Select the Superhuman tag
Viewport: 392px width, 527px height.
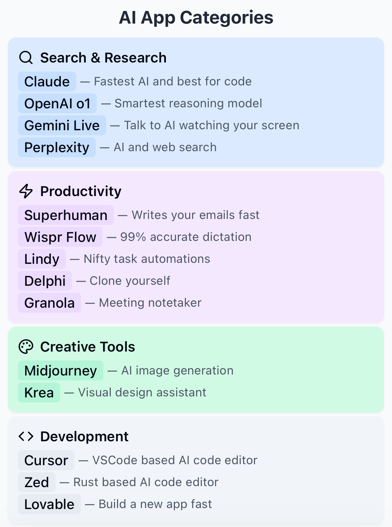[66, 215]
